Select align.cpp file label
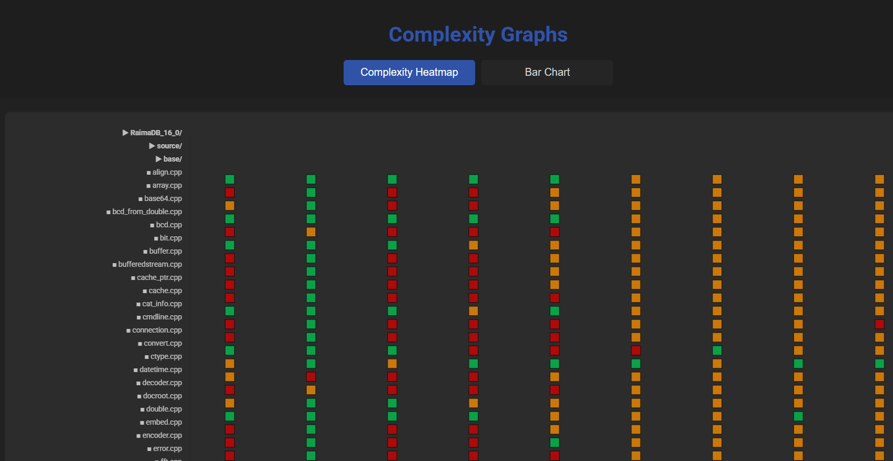 [164, 172]
